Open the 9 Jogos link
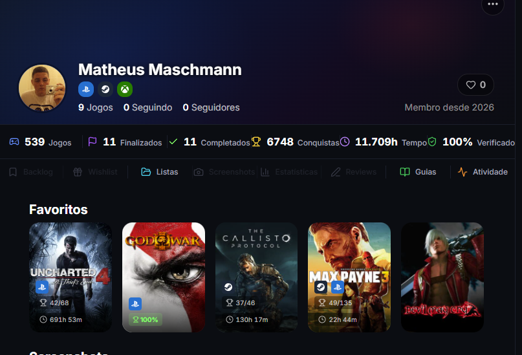Image resolution: width=522 pixels, height=355 pixels. click(96, 107)
